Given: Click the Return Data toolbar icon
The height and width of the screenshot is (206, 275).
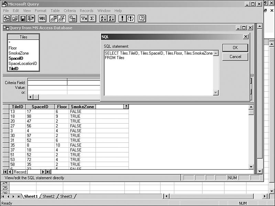Looking at the screenshot, I should click(31, 19).
